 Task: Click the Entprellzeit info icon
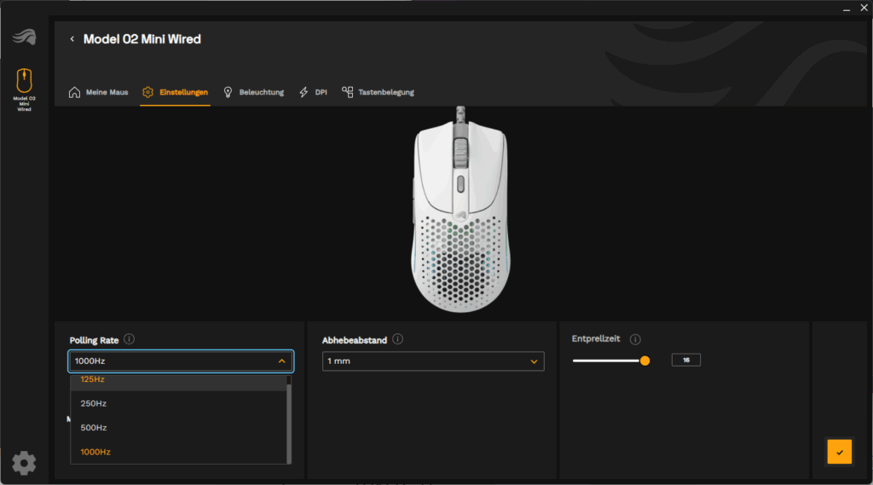pyautogui.click(x=635, y=339)
